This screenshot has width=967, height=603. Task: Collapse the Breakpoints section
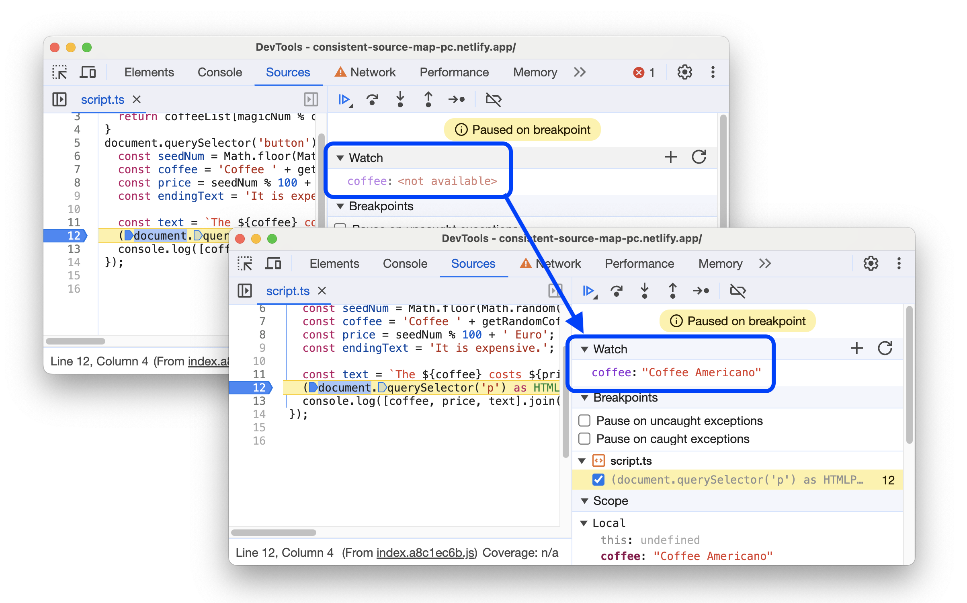583,397
